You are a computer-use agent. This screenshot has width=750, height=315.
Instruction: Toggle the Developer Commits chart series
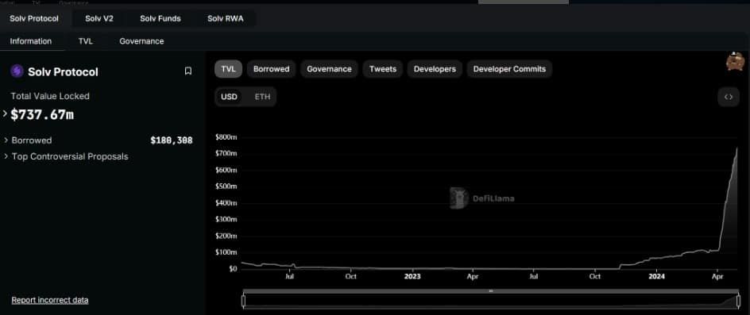coord(509,69)
